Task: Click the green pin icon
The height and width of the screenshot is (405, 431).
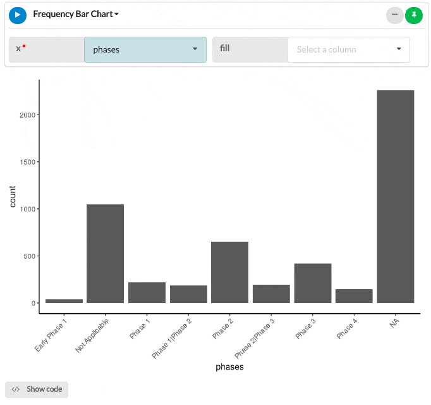Action: pyautogui.click(x=414, y=15)
